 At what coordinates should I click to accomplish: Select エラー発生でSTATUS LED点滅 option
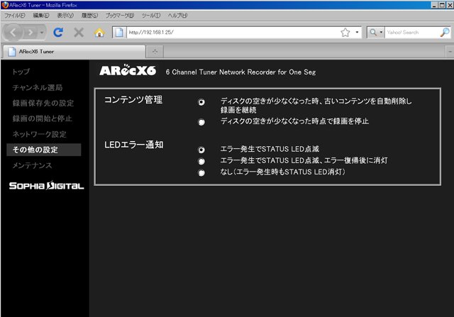[x=201, y=150]
